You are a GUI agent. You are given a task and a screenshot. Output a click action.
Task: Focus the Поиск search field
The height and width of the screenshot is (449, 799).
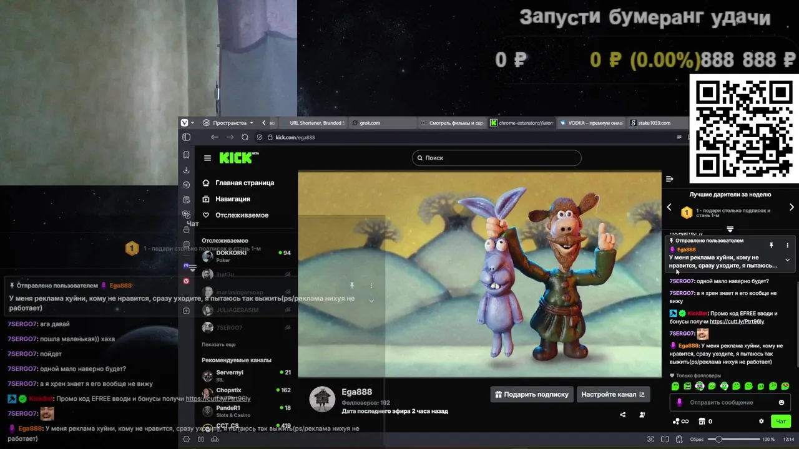496,158
